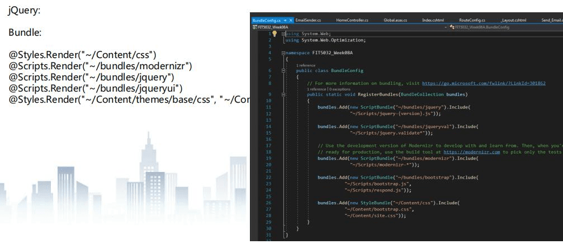Click the lightbulb quick actions icon on line 1
The image size is (563, 244).
[x=275, y=34]
